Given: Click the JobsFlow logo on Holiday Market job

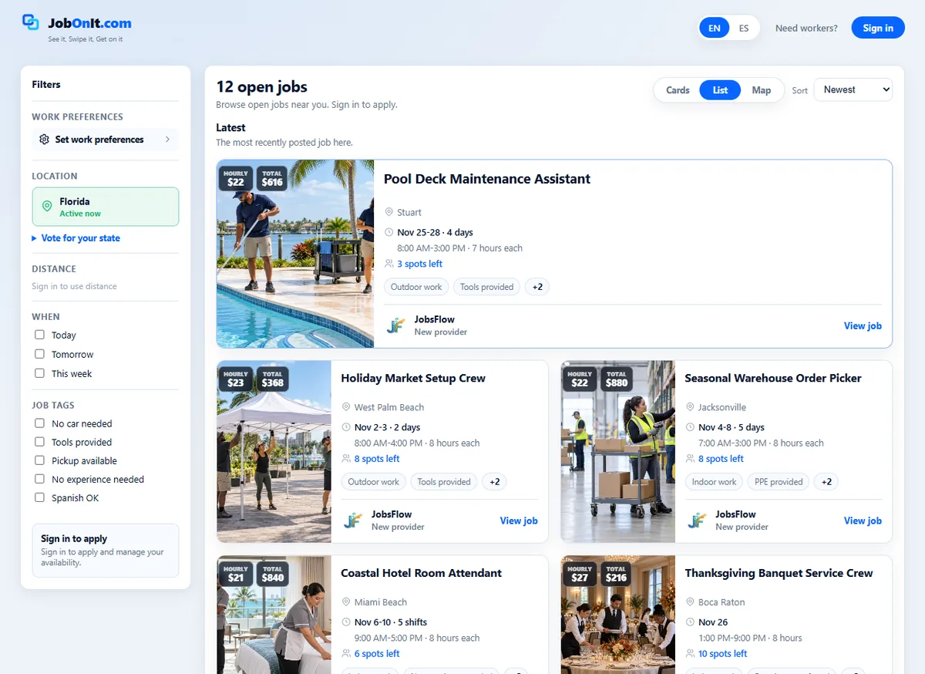Looking at the screenshot, I should coord(353,521).
